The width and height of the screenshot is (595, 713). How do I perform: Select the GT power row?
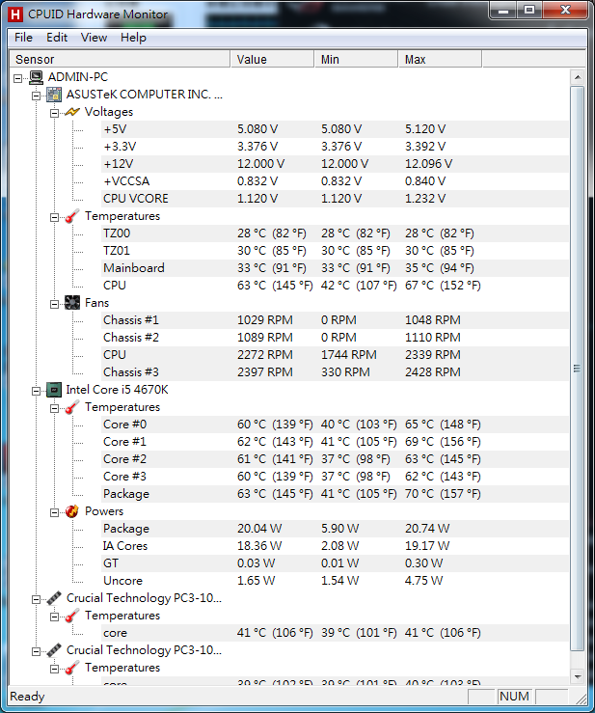[335, 563]
